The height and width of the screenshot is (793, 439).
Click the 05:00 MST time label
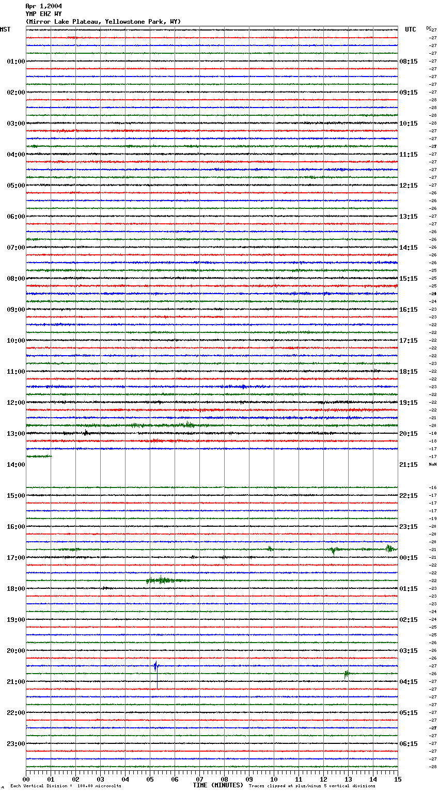point(16,186)
